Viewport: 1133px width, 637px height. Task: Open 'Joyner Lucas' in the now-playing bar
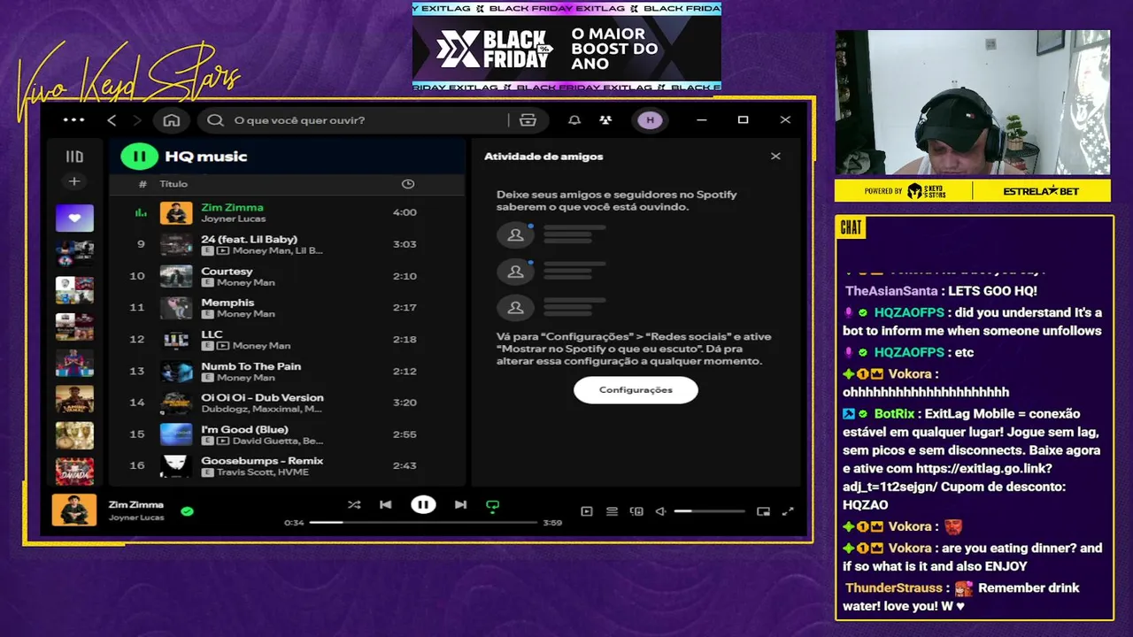click(x=136, y=517)
